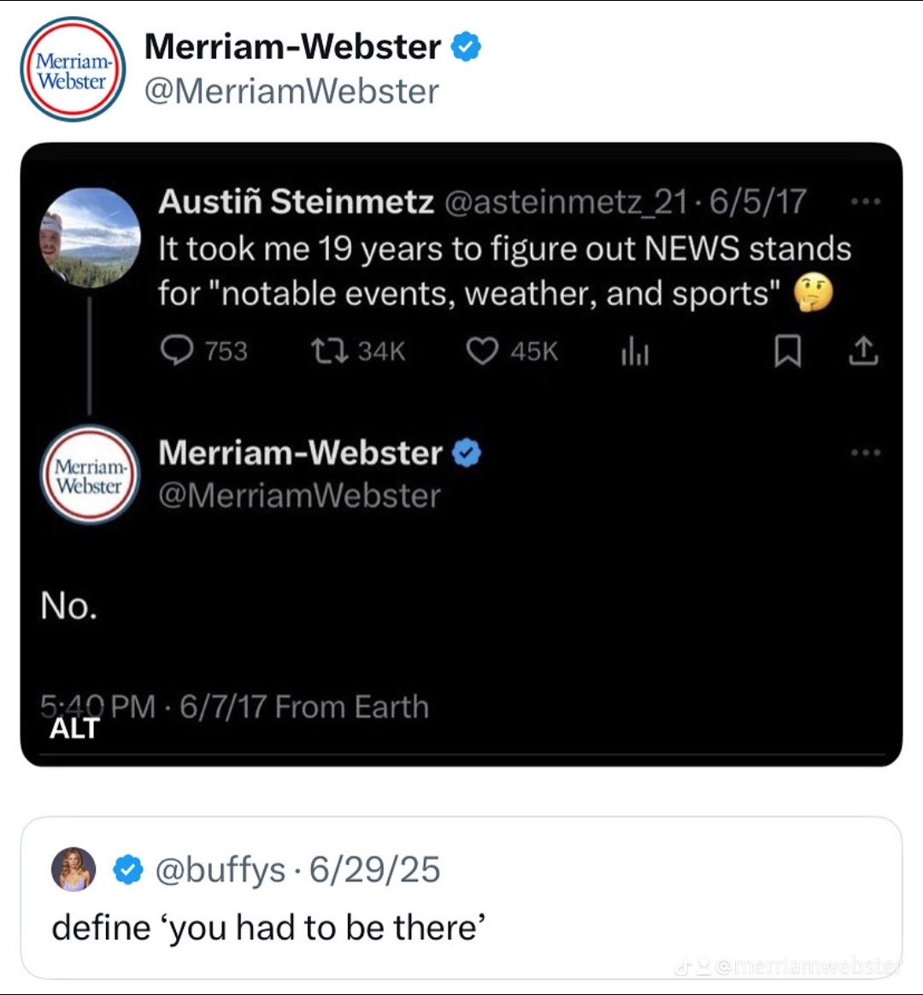Click the share upload icon

pos(864,352)
